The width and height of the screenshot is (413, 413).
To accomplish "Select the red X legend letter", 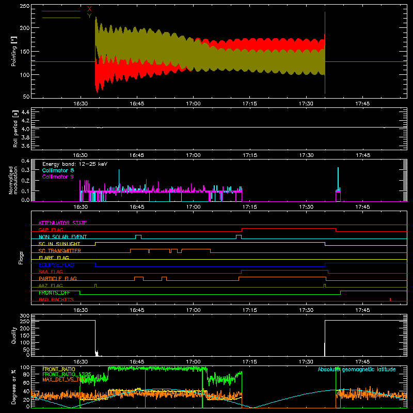I will 89,9.
